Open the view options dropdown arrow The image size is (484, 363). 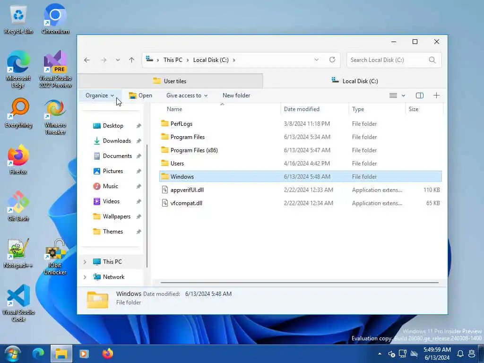[403, 95]
